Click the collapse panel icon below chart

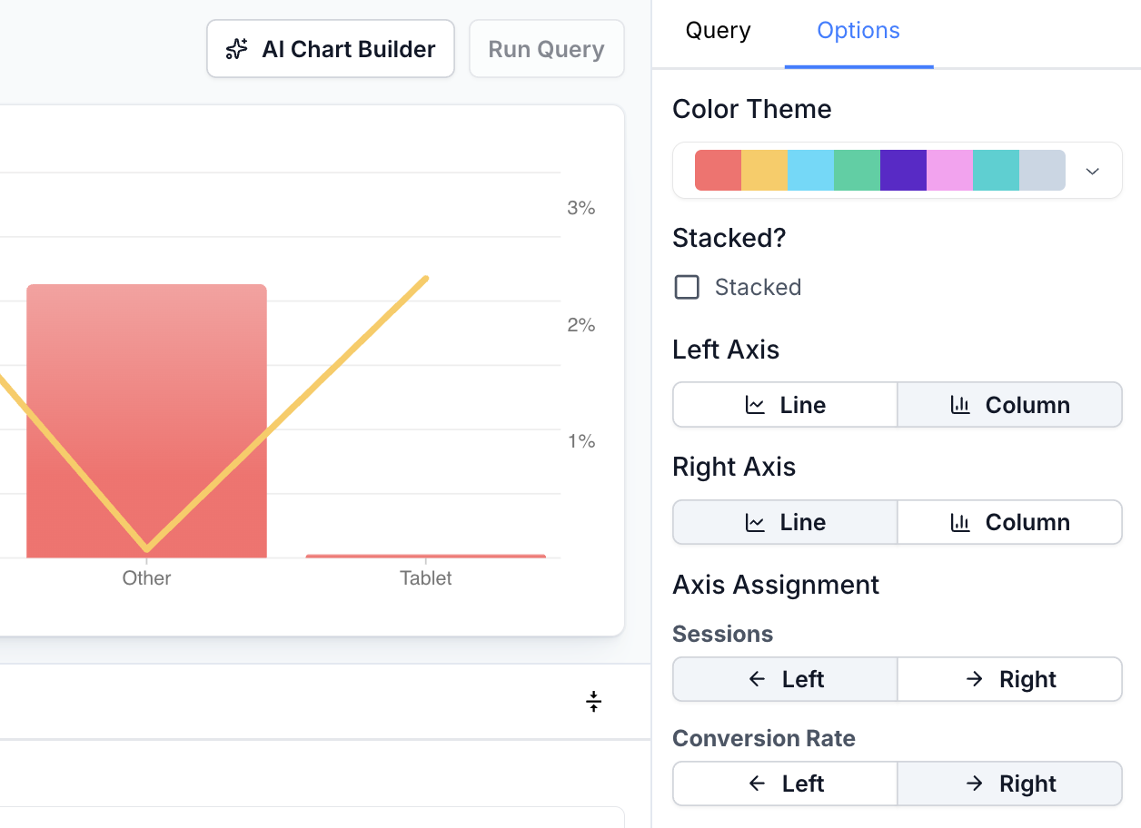coord(593,701)
